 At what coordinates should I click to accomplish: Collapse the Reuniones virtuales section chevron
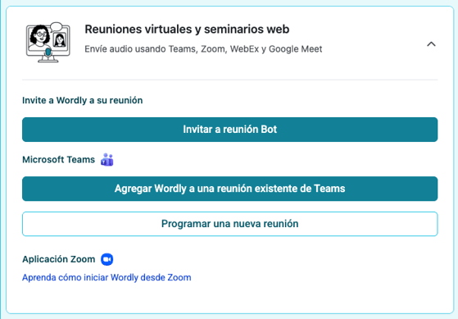click(x=431, y=44)
